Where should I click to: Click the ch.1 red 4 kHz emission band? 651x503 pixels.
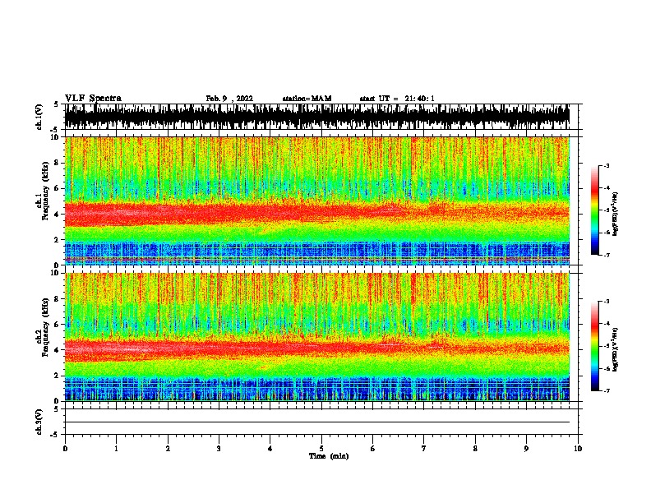click(x=317, y=213)
